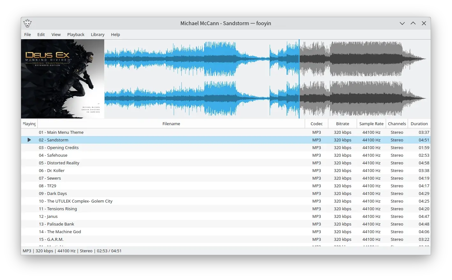Sort playlist by Duration column header

tap(419, 124)
